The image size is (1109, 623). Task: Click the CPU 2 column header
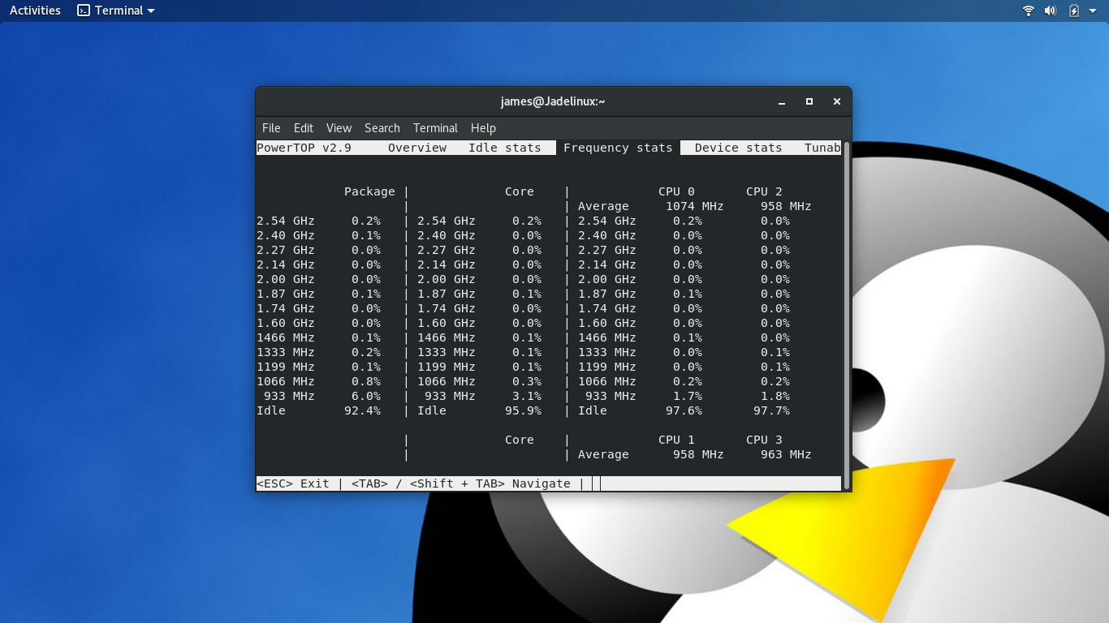(764, 191)
